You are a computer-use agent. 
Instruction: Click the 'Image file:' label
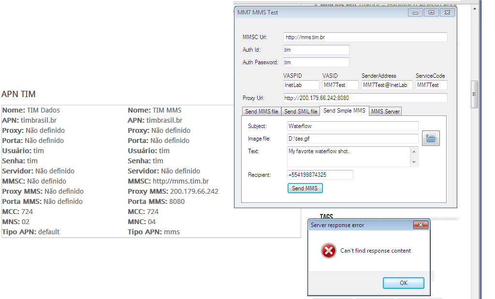click(x=260, y=139)
